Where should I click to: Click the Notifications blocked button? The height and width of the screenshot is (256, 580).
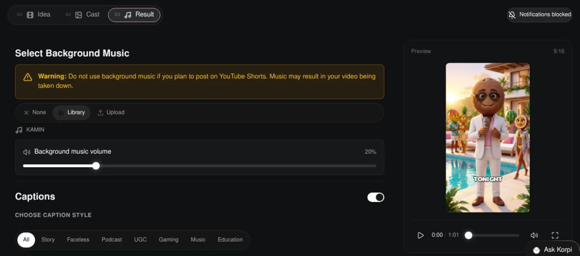click(x=539, y=14)
